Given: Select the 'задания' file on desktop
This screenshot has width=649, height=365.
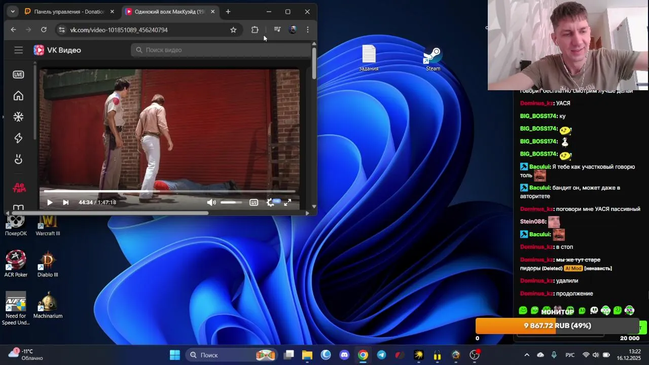Looking at the screenshot, I should point(369,58).
